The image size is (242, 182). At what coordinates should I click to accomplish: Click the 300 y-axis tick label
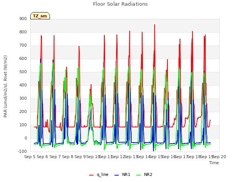(23, 99)
